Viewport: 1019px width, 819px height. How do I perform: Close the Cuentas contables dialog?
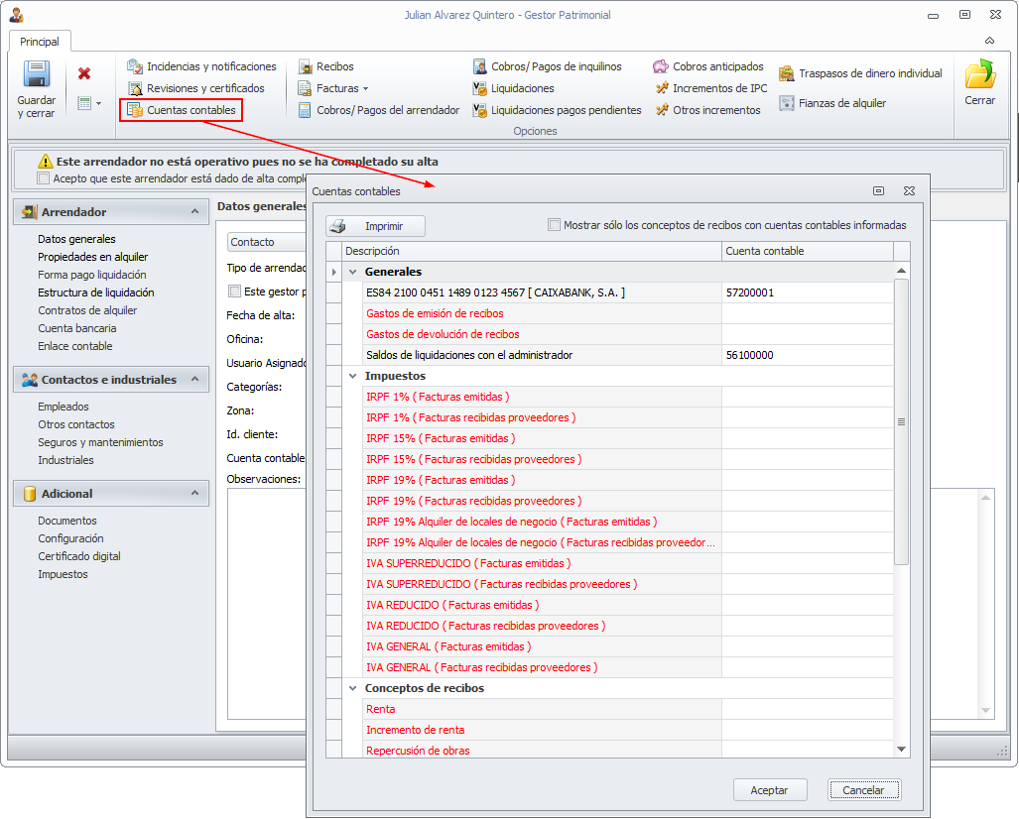point(909,191)
